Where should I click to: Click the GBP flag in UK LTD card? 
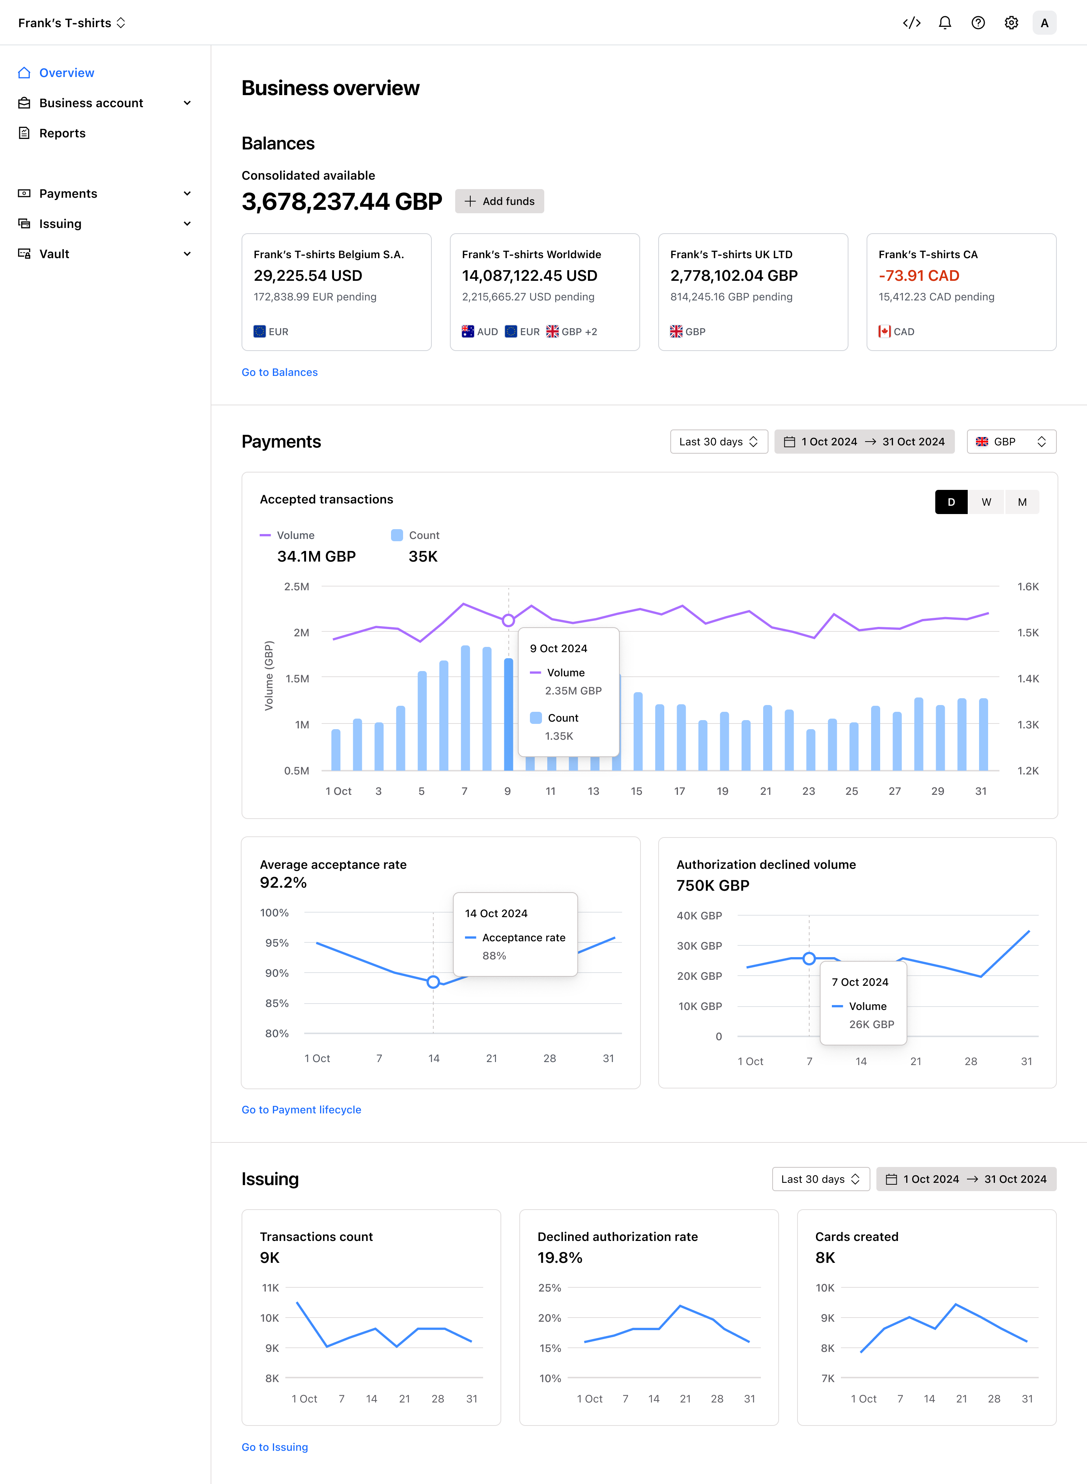pos(676,331)
